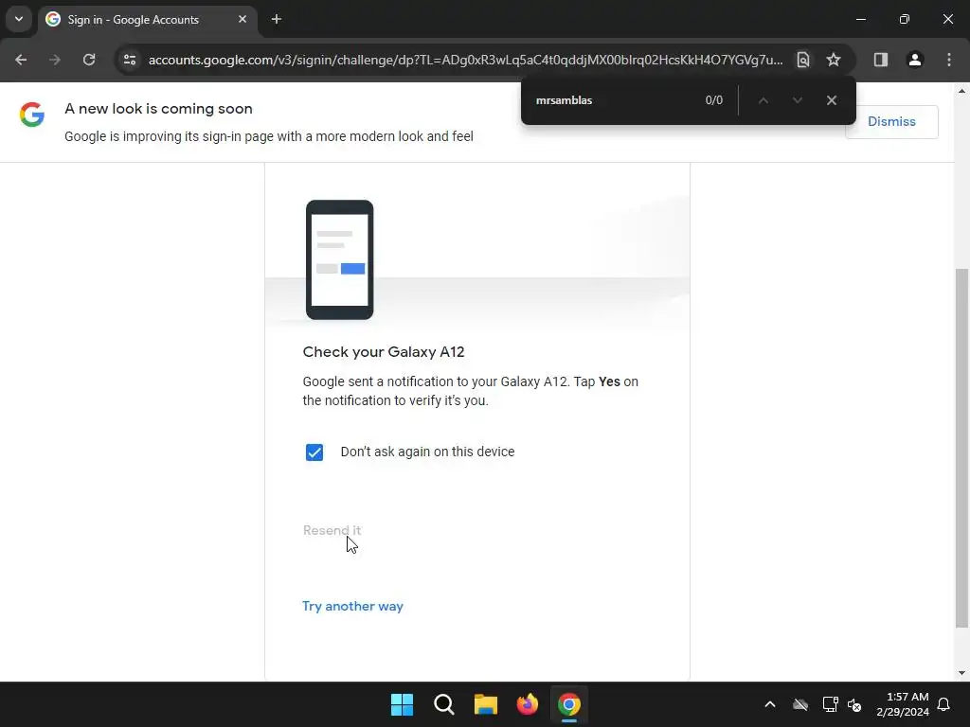Screen dimensions: 970x727
Task: Open the Windows Start menu
Action: pyautogui.click(x=402, y=704)
